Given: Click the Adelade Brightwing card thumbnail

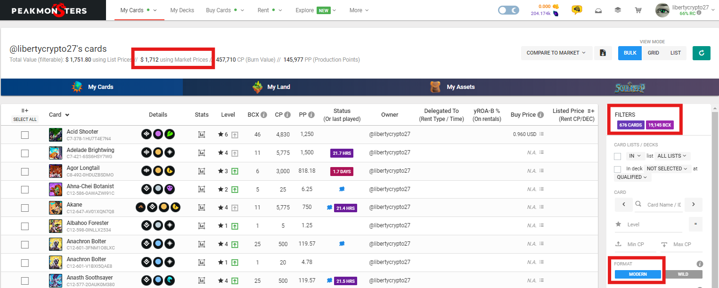Looking at the screenshot, I should pos(56,153).
